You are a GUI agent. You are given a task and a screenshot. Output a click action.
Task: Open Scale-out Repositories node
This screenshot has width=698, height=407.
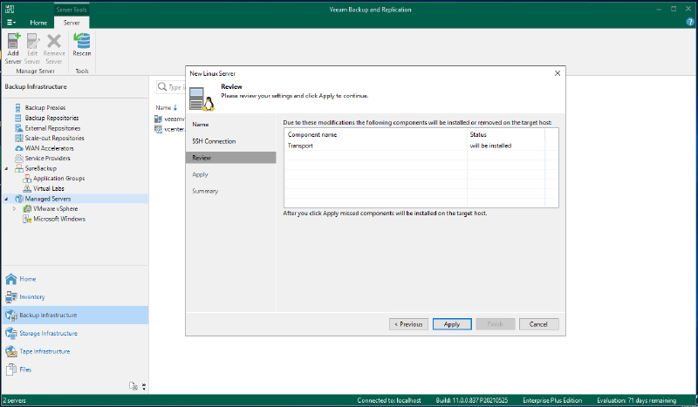tap(54, 138)
